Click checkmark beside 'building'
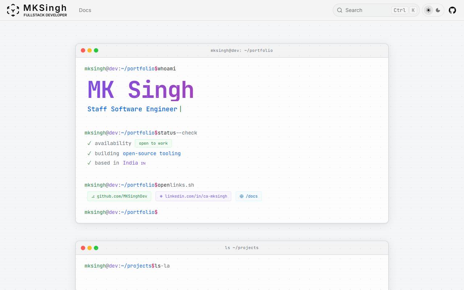Viewport: 464px width, 290px height. coord(89,153)
